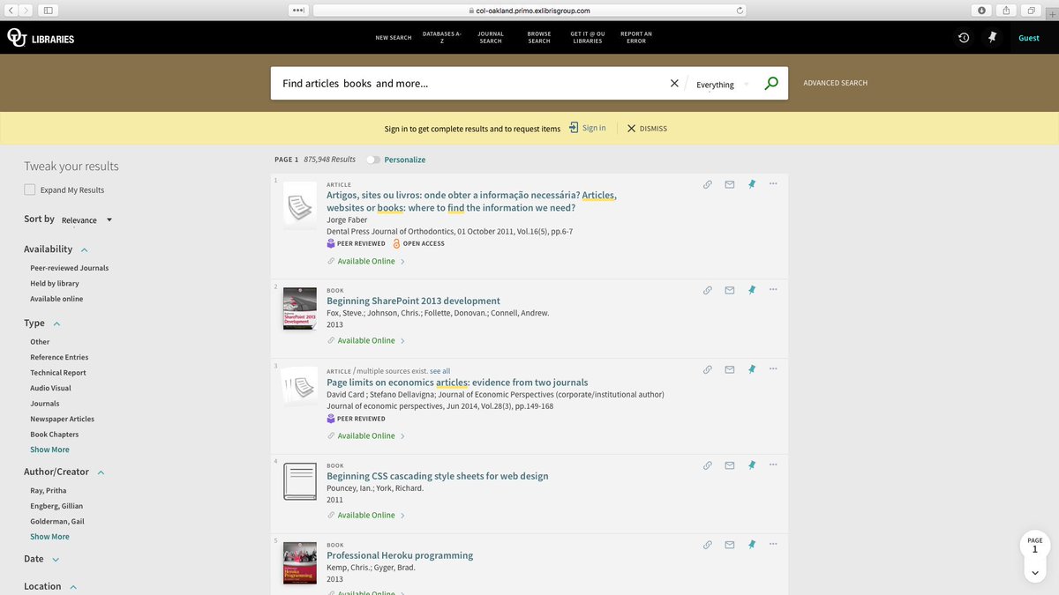This screenshot has height=595, width=1059.
Task: Reload page via address bar icon
Action: 740,11
